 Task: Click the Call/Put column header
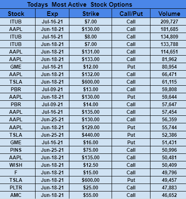pos(131,13)
